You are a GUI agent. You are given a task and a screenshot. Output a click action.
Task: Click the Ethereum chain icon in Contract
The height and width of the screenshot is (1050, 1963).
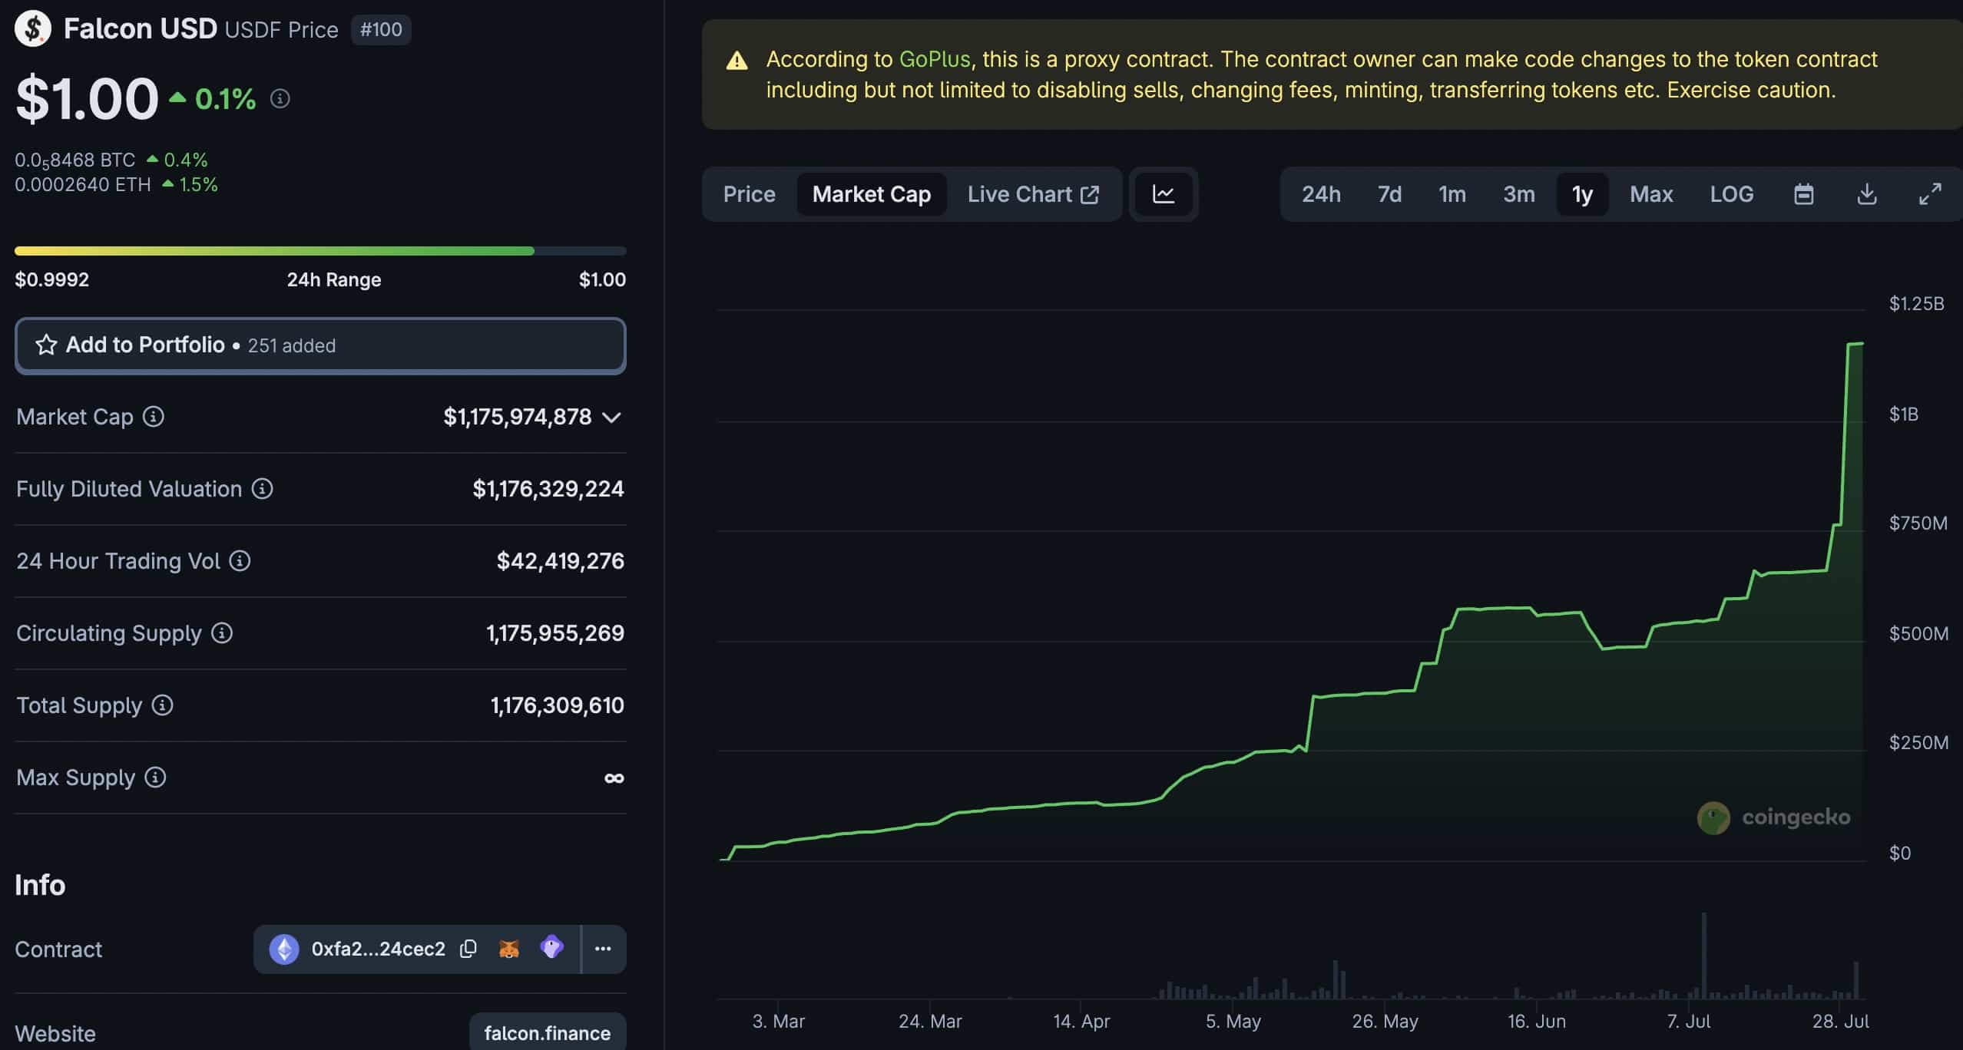click(284, 949)
